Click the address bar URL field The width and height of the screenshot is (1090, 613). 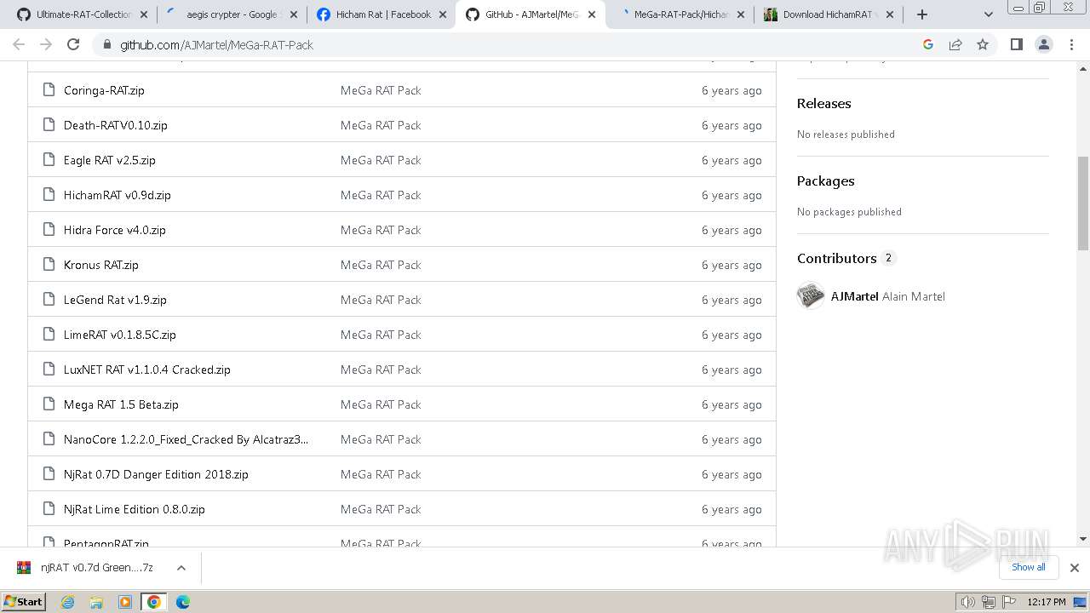pos(511,44)
